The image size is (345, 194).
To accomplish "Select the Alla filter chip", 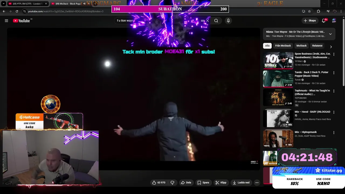I will (x=267, y=46).
